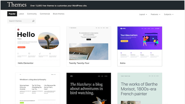Click the search magnifier icon

pos(33,21)
